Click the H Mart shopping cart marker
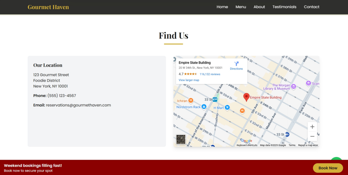 pyautogui.click(x=227, y=108)
